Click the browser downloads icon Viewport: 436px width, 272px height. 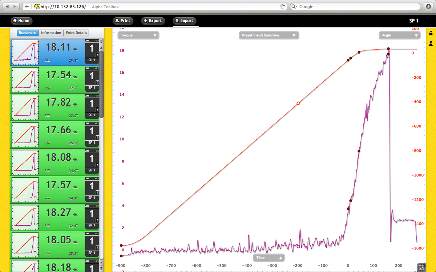tap(427, 7)
